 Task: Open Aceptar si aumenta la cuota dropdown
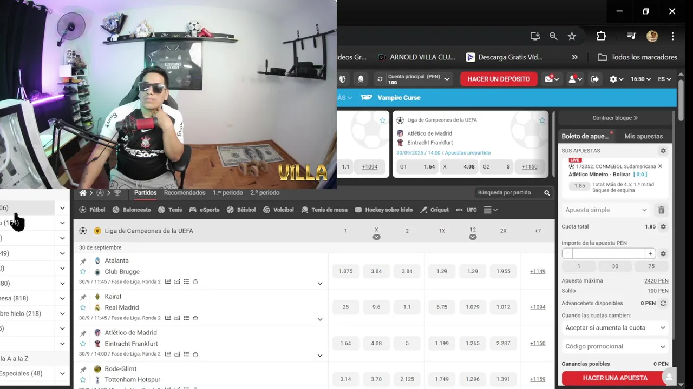pyautogui.click(x=615, y=328)
